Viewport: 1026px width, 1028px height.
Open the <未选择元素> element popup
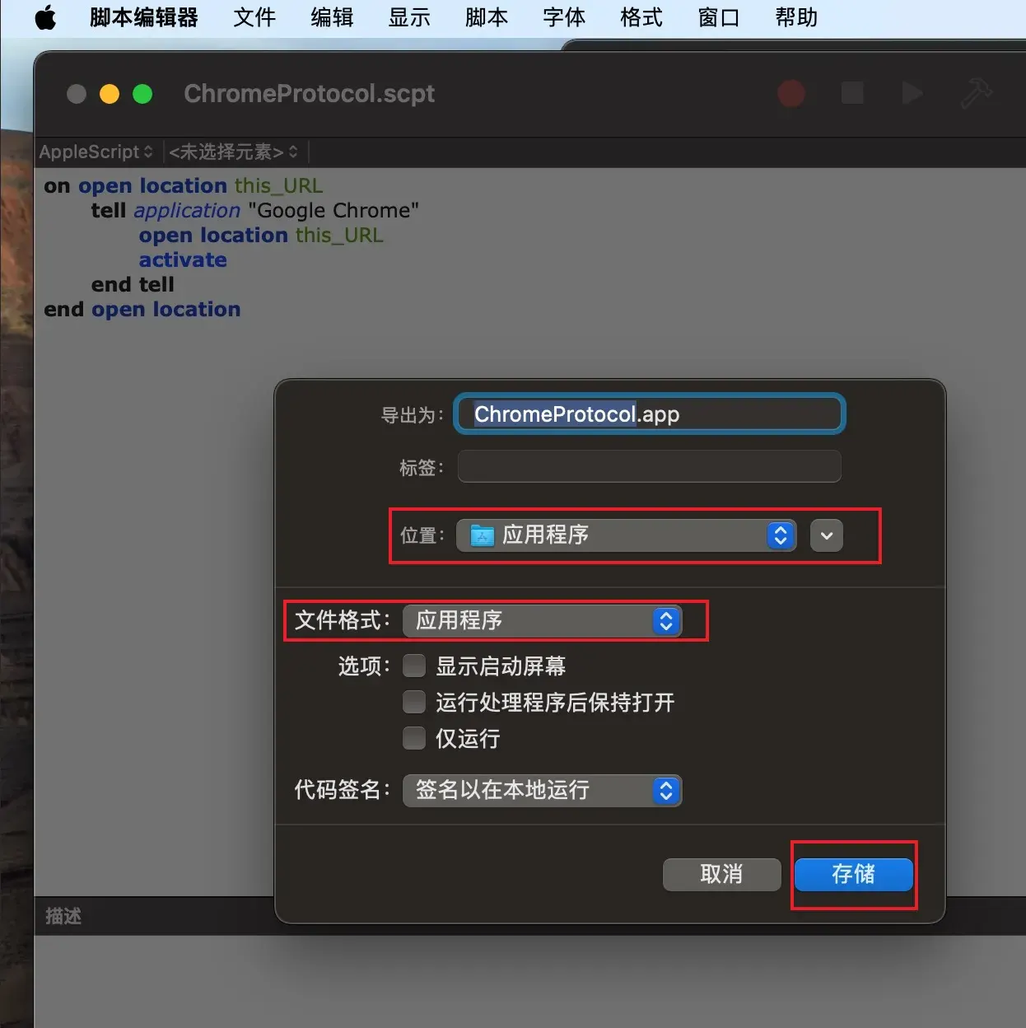[x=234, y=152]
